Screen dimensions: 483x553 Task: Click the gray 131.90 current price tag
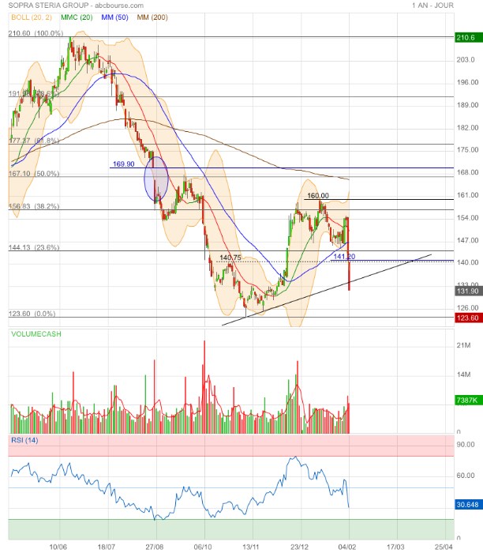pyautogui.click(x=469, y=292)
